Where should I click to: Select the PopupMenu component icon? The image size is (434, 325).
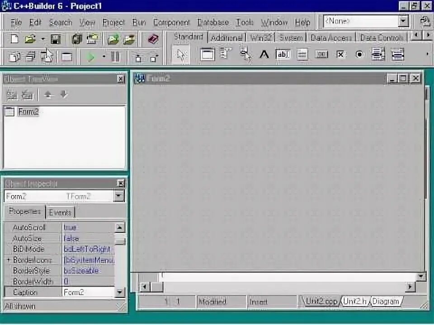[x=245, y=54]
